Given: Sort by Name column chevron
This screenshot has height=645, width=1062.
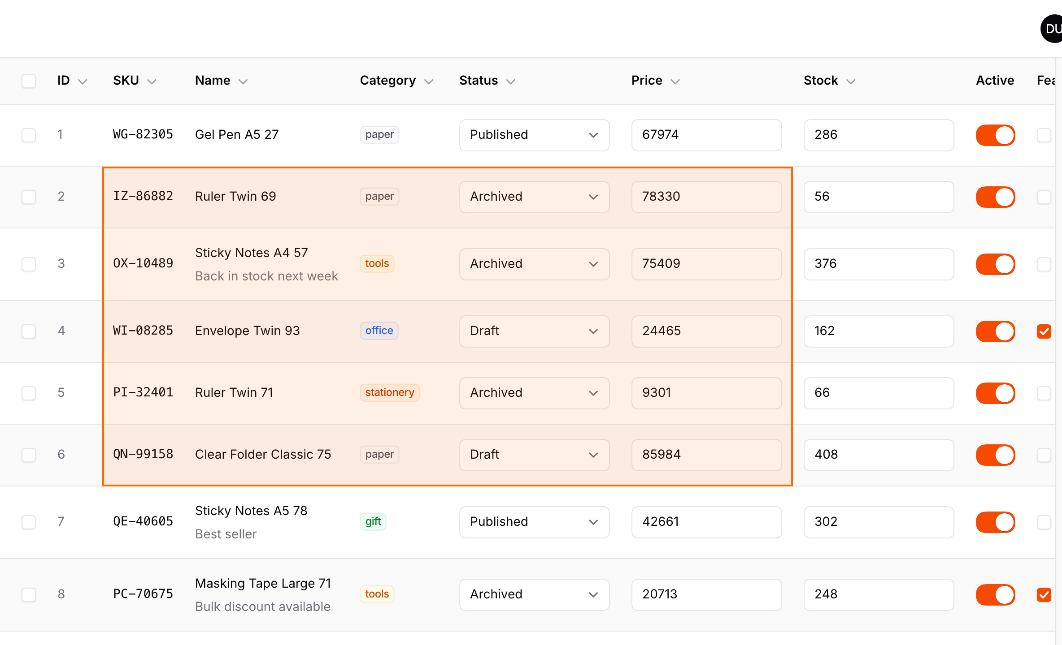Looking at the screenshot, I should pyautogui.click(x=243, y=82).
